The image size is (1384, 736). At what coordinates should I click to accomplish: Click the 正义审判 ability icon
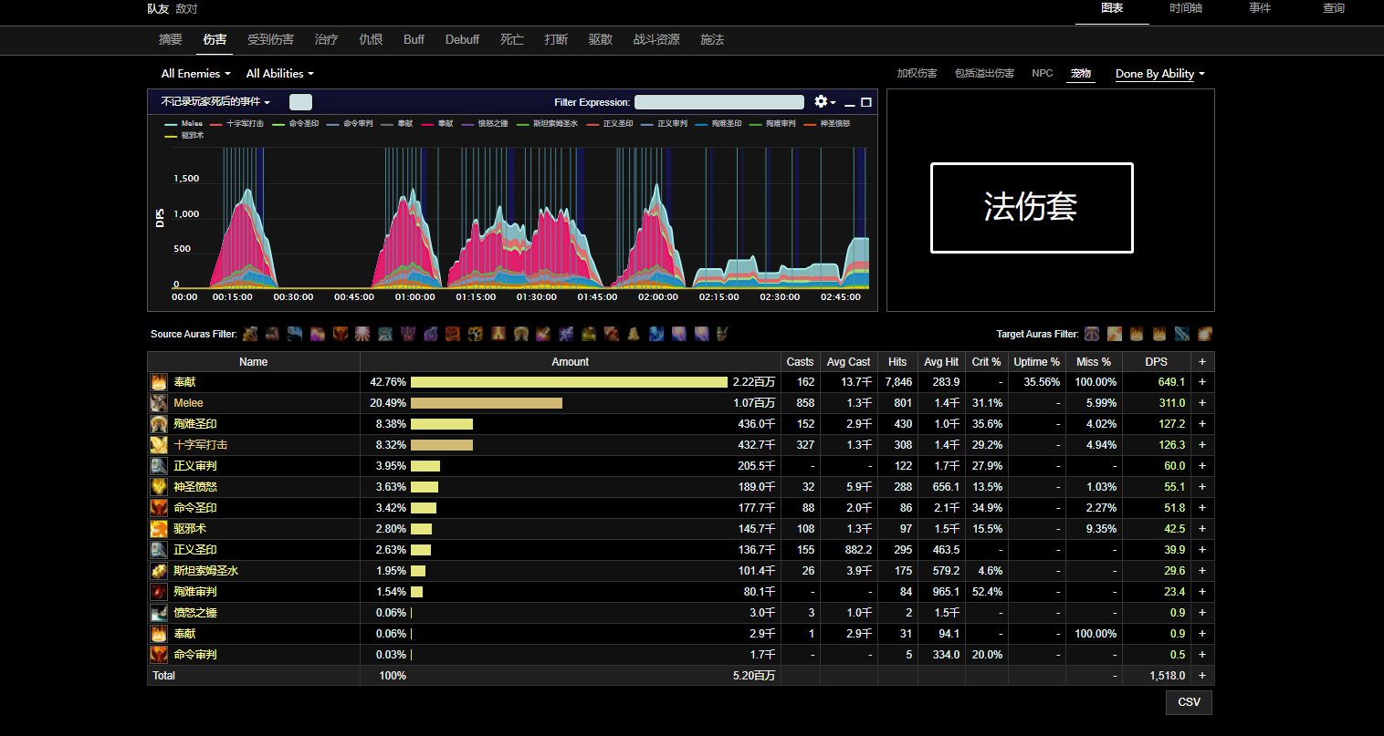click(159, 466)
